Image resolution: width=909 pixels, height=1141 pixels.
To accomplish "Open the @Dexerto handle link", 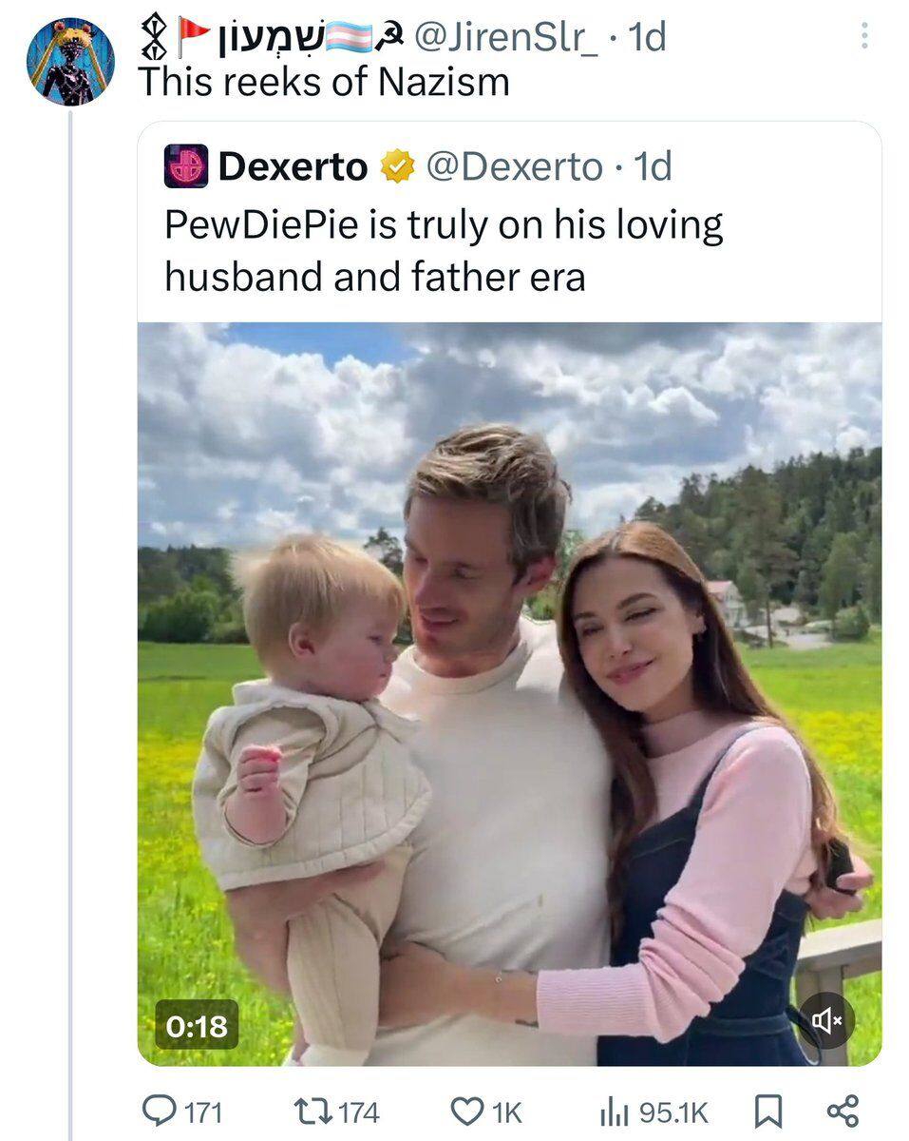I will [x=514, y=167].
